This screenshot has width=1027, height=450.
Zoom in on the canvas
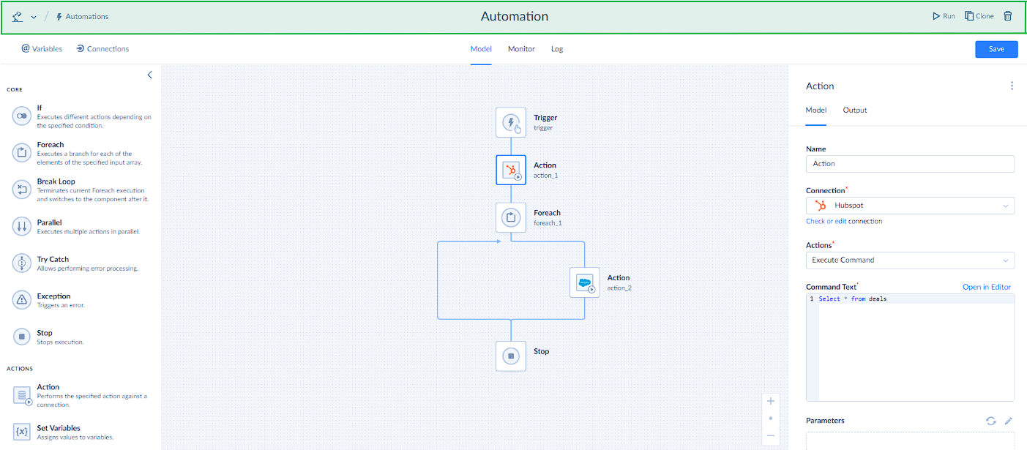pyautogui.click(x=771, y=401)
